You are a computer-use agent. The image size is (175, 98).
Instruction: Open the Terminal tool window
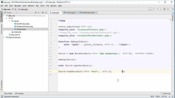coord(19,93)
